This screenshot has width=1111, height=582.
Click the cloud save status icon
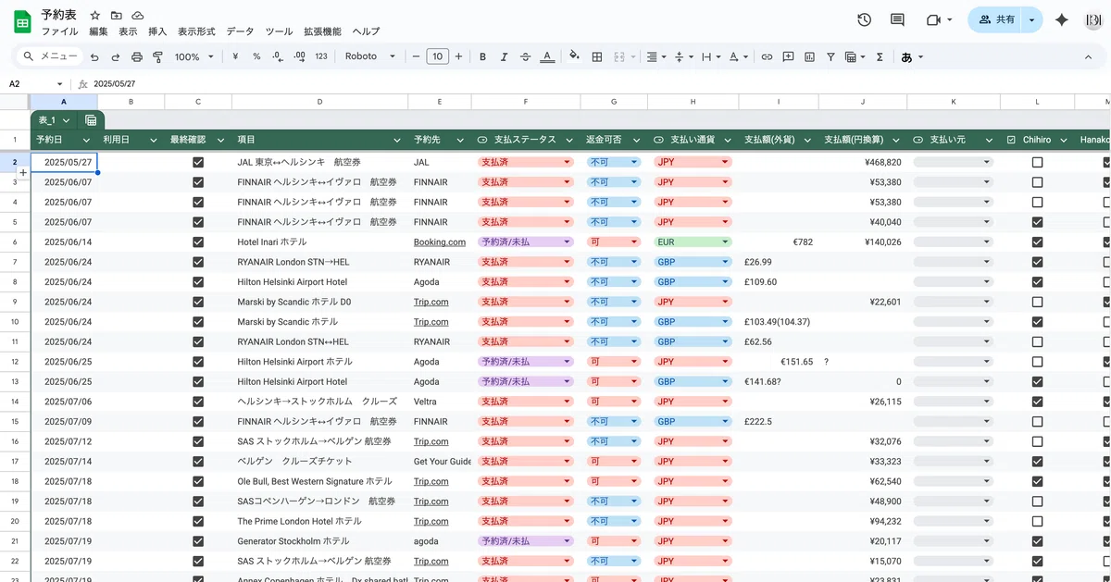tap(138, 16)
